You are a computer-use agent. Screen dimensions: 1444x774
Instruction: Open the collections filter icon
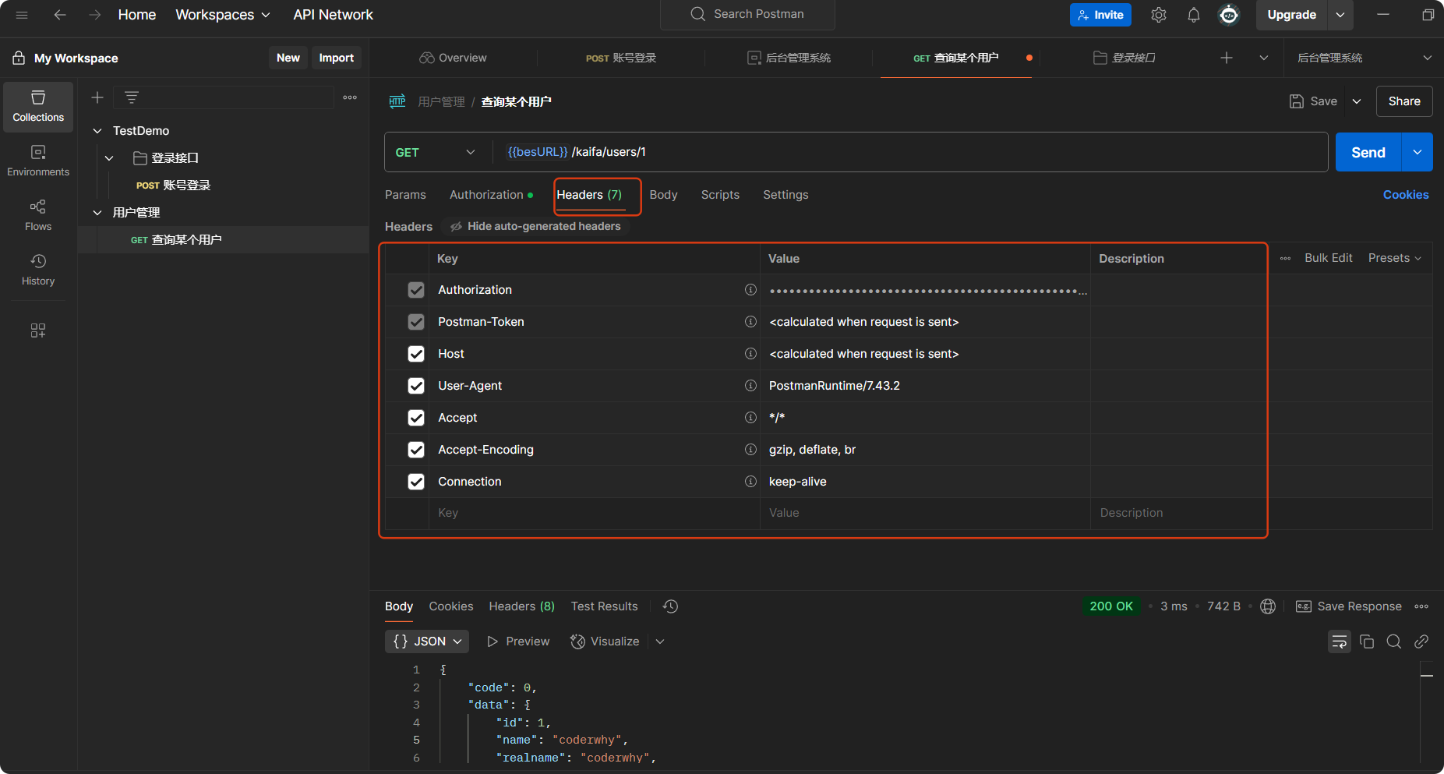coord(132,97)
